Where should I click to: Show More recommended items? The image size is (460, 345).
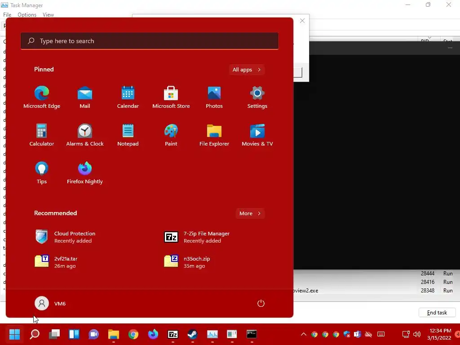pos(250,213)
